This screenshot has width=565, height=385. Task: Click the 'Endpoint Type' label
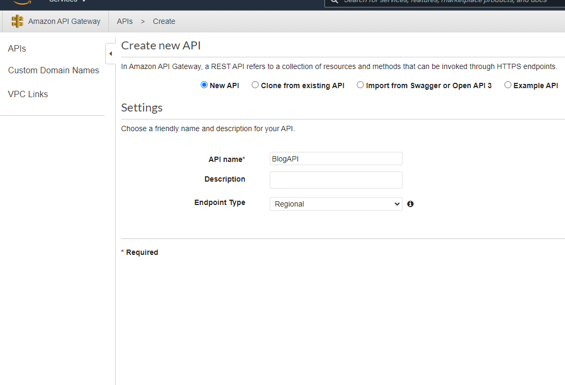pyautogui.click(x=220, y=203)
